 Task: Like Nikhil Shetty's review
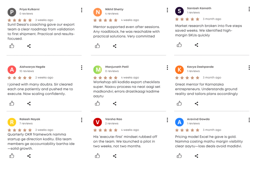tap(97, 46)
